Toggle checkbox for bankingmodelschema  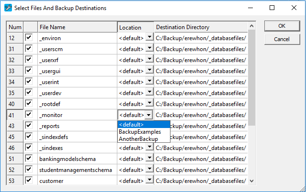point(29,159)
